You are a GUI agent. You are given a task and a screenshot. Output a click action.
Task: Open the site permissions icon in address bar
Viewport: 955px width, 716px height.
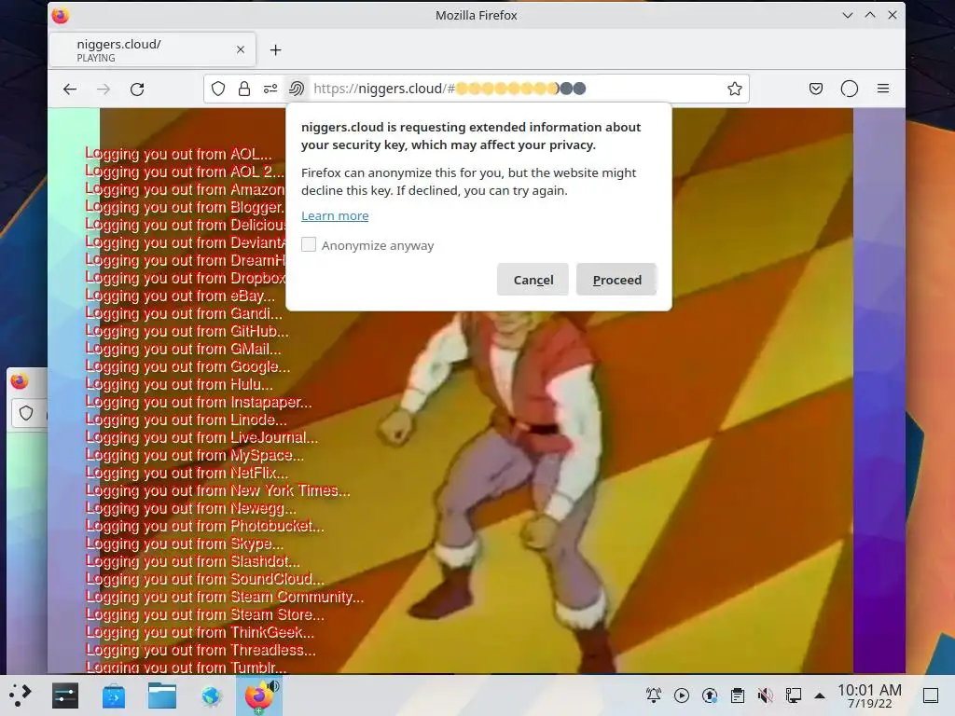click(270, 89)
